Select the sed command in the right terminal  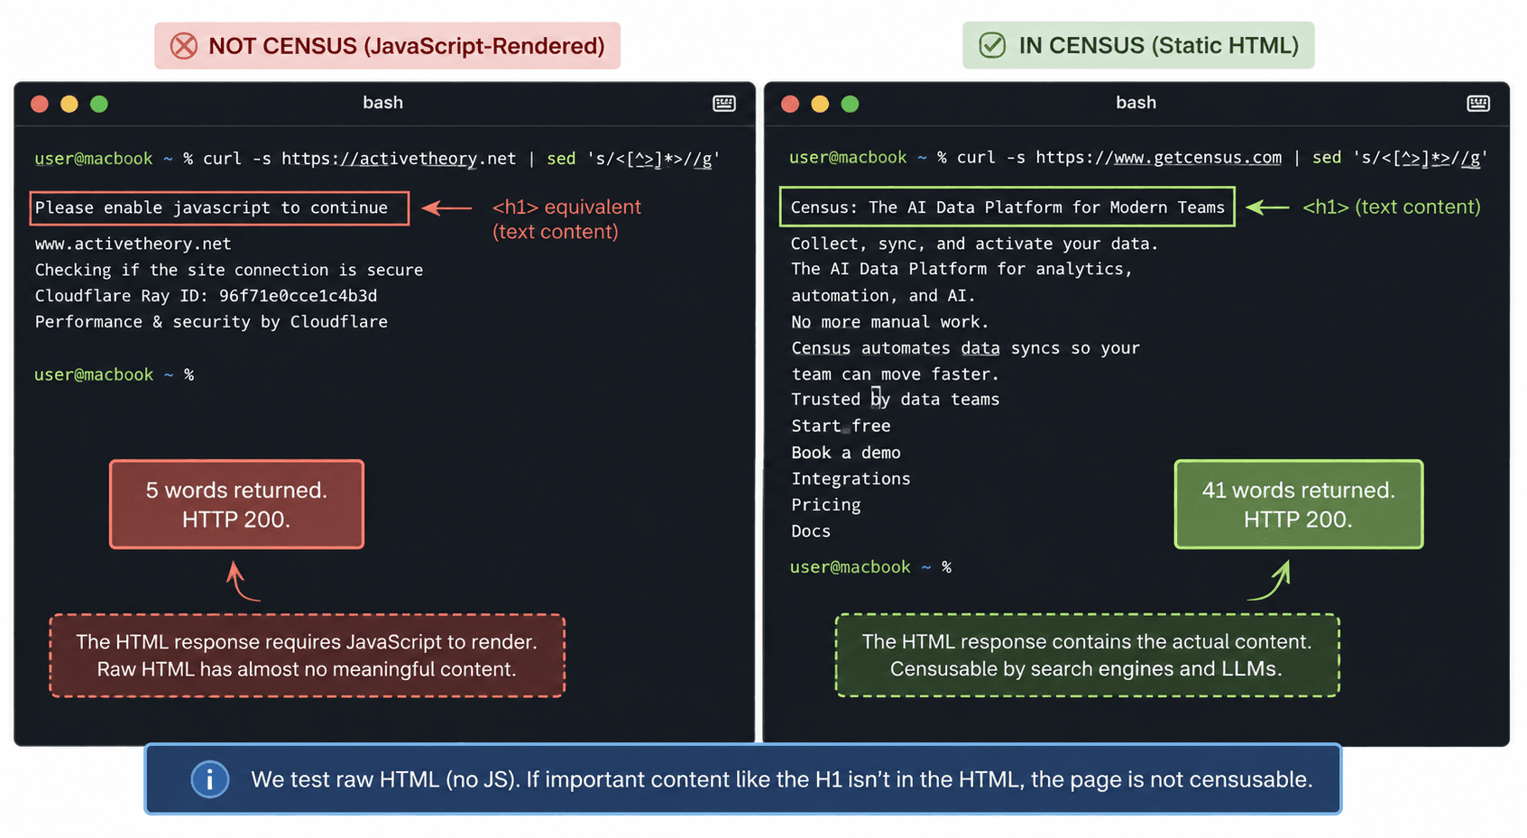click(1400, 158)
